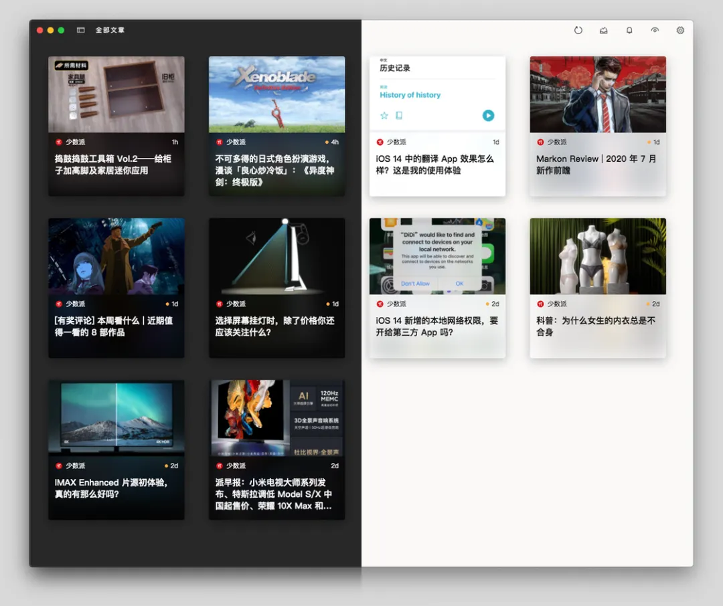Click History of history translated text
Screen dimensions: 723x606
pyautogui.click(x=410, y=95)
